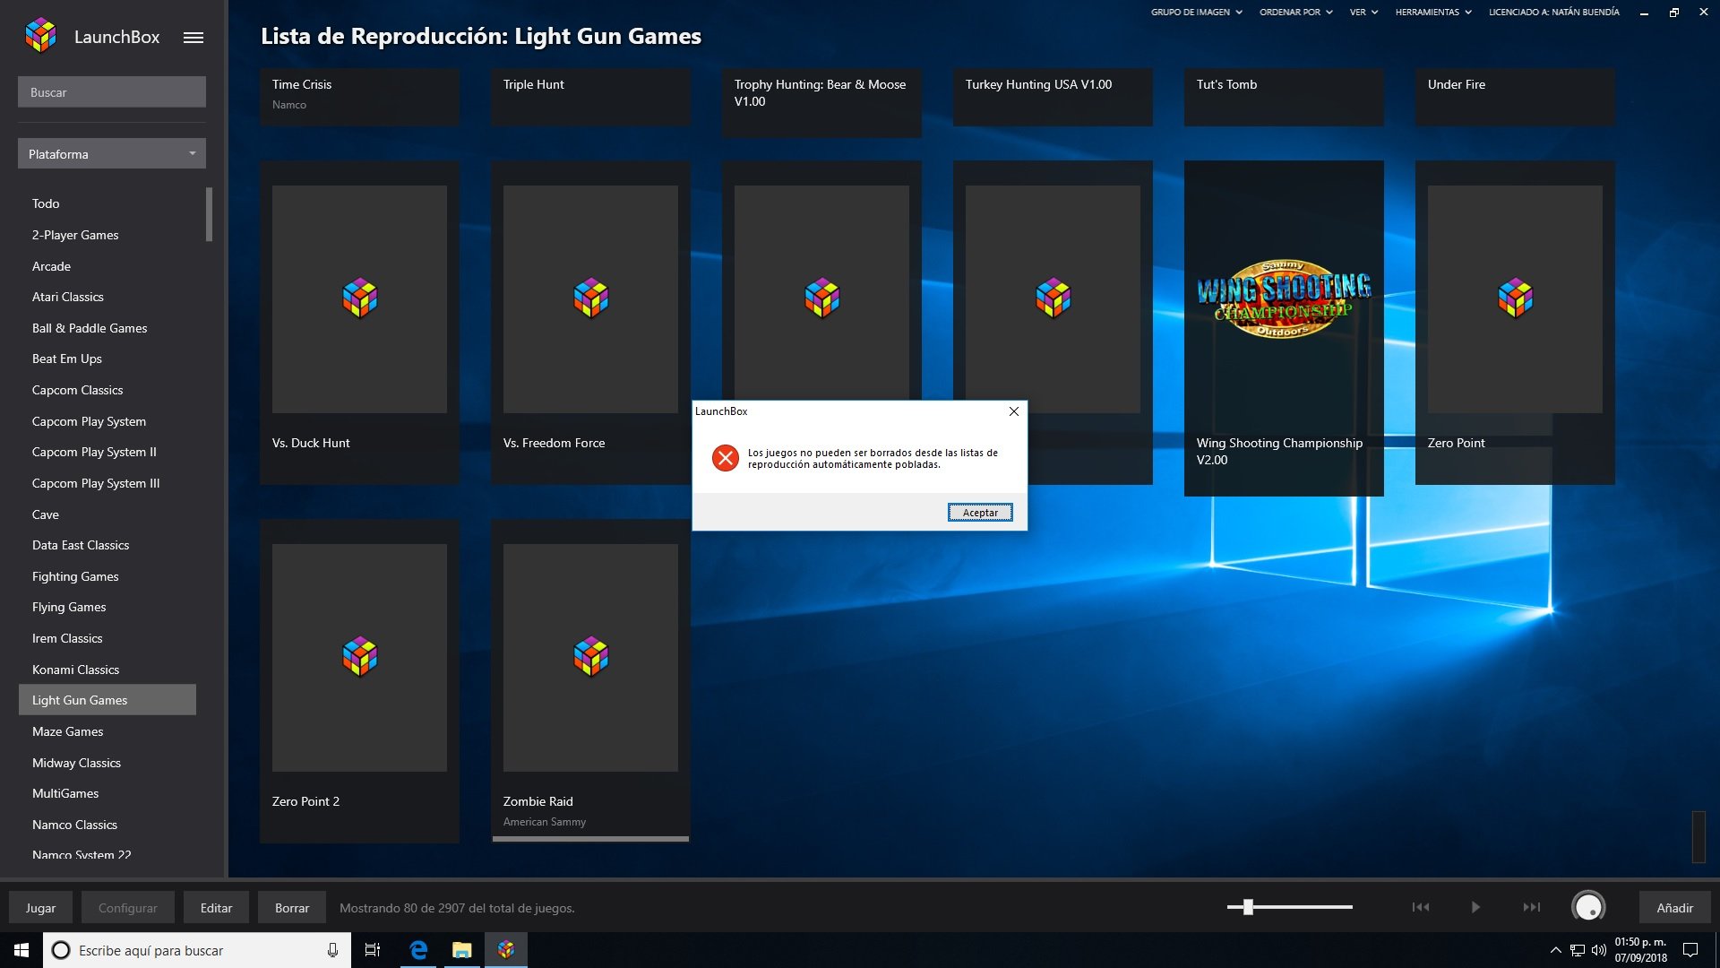Open the volume tray icon
The image size is (1720, 968).
tap(1599, 950)
